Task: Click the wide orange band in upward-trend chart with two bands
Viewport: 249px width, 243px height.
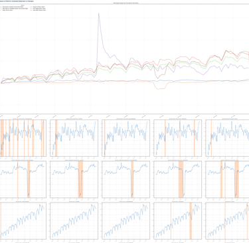Action: 191,220
